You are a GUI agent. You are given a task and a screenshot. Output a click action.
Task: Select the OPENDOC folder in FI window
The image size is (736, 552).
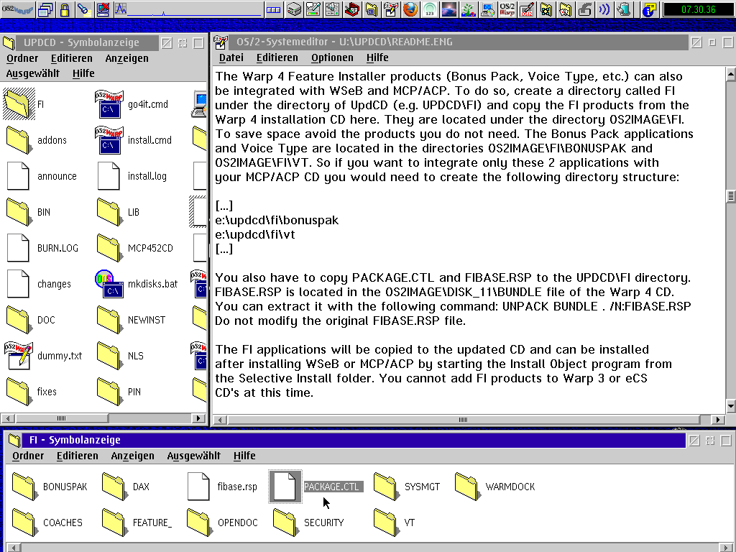point(199,523)
